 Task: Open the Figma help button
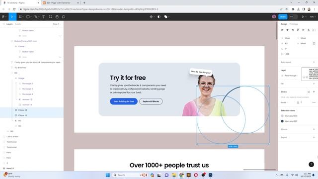coord(311,165)
